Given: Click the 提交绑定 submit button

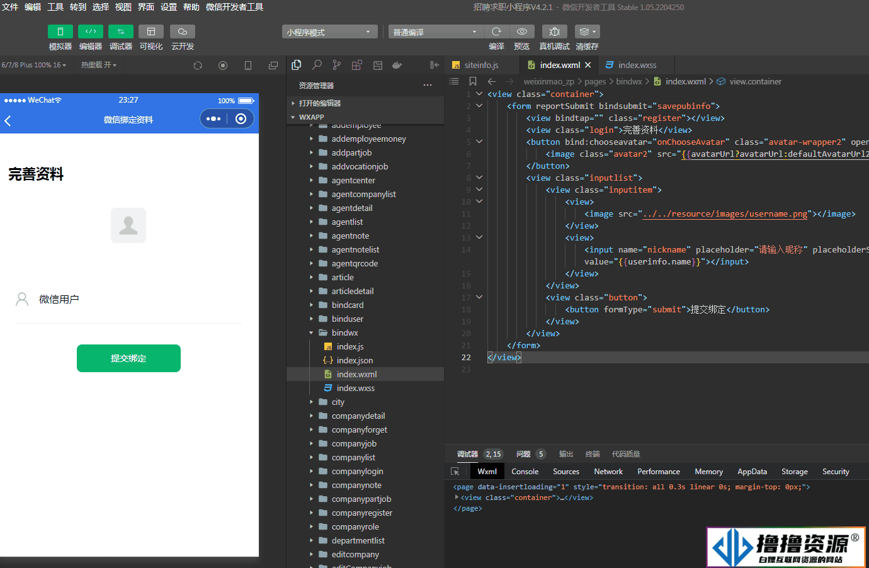Looking at the screenshot, I should tap(128, 358).
